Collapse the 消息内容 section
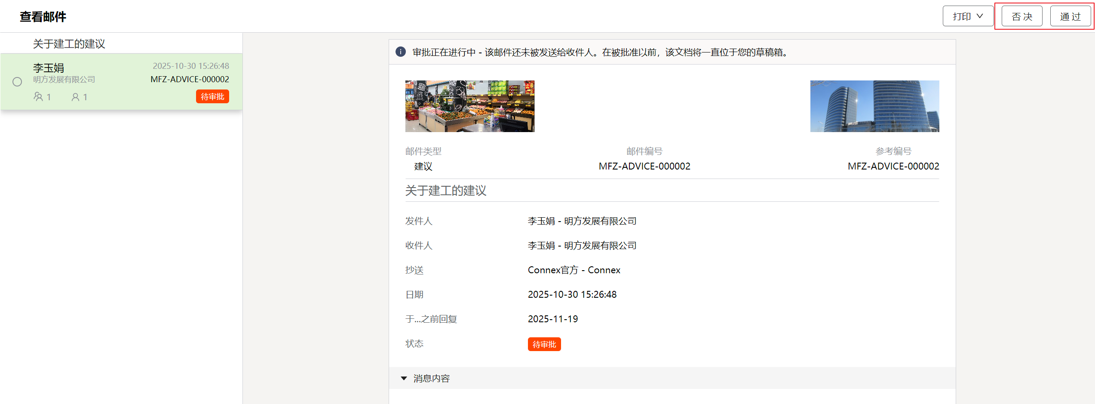The image size is (1095, 404). pos(404,378)
